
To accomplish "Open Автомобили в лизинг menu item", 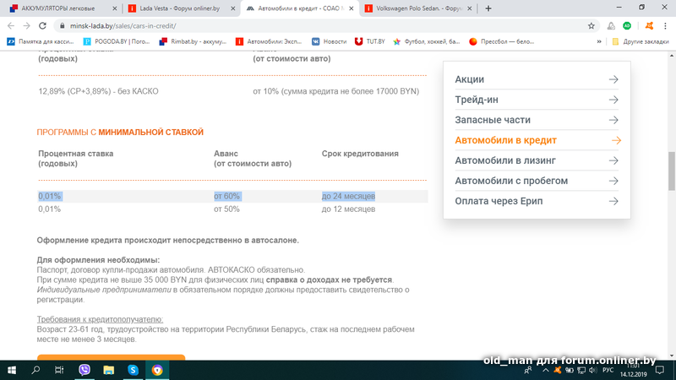I will [x=537, y=160].
